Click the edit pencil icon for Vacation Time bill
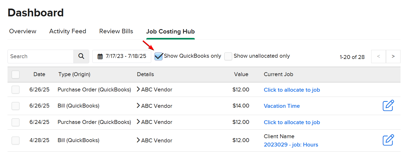Viewport: 401px width, 153px height. [388, 106]
